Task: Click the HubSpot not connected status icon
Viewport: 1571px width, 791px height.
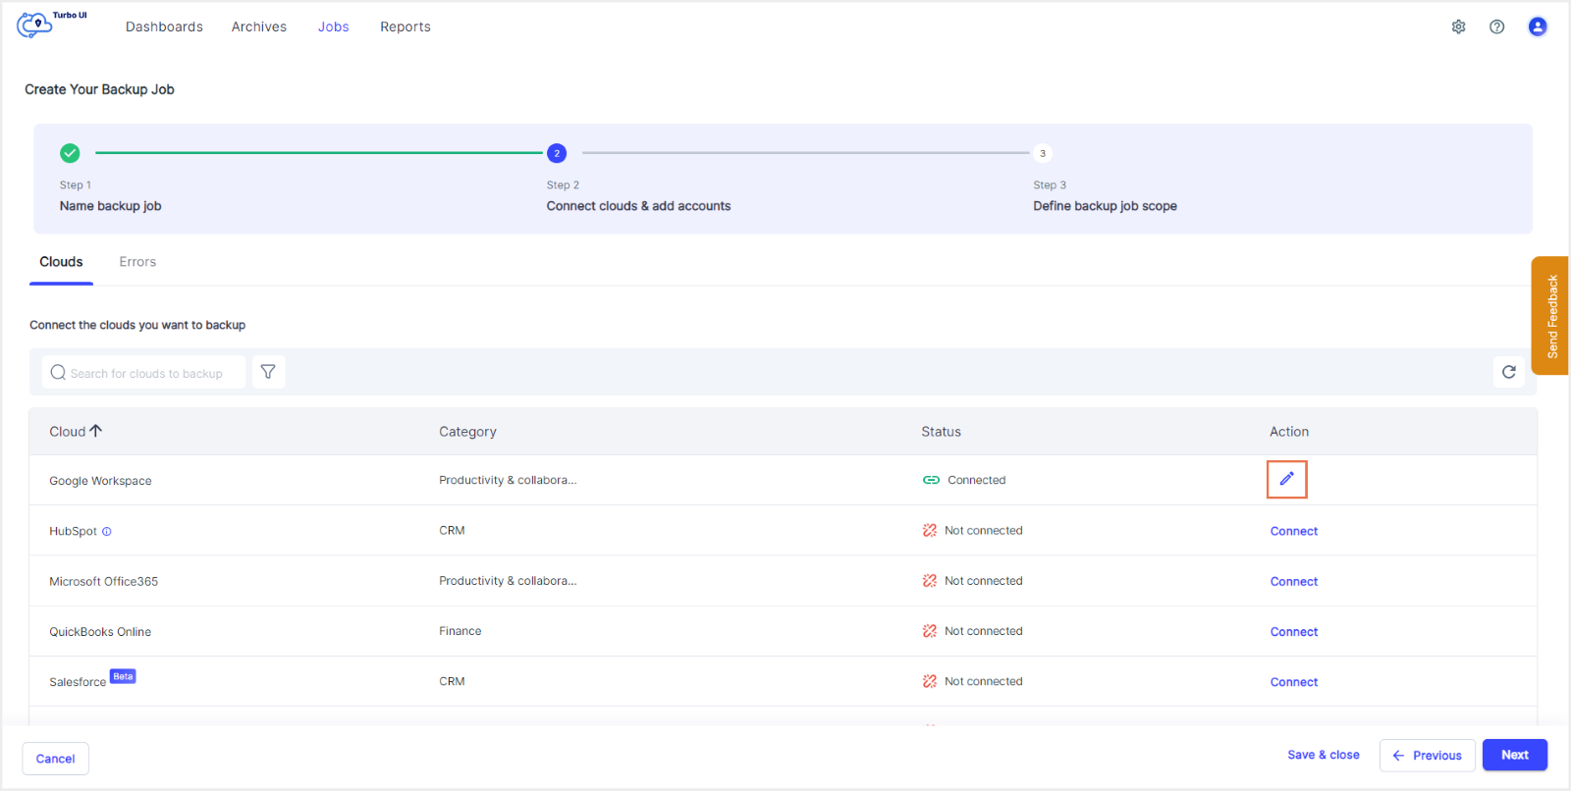Action: tap(930, 530)
